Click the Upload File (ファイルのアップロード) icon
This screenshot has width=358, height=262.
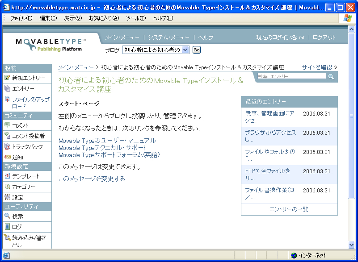point(7,99)
